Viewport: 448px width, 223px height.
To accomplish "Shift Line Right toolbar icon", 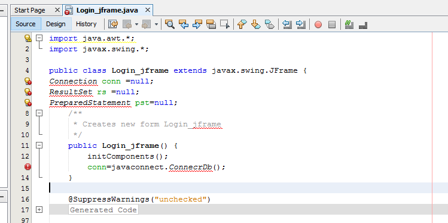I will (301, 24).
